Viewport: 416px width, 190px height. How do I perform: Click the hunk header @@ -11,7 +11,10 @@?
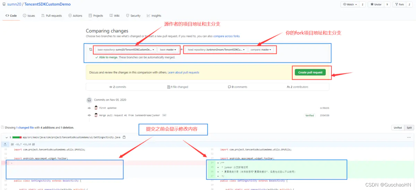click(23, 144)
